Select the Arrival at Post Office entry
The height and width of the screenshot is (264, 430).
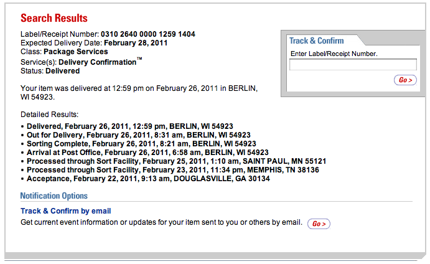pos(147,153)
